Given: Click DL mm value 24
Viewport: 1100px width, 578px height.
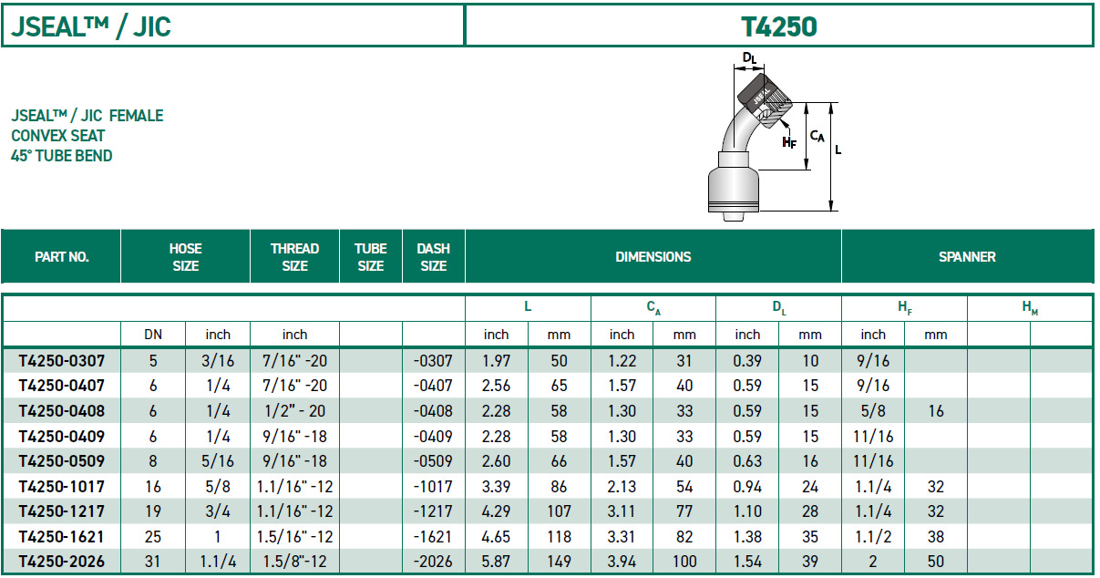Looking at the screenshot, I should coord(810,486).
